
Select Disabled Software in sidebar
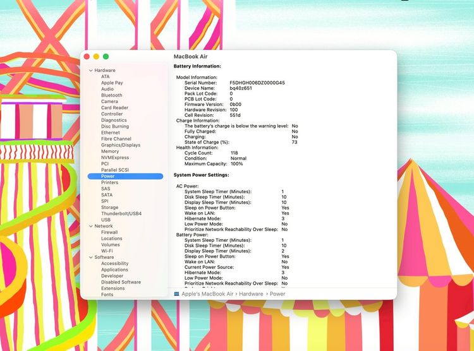121,282
